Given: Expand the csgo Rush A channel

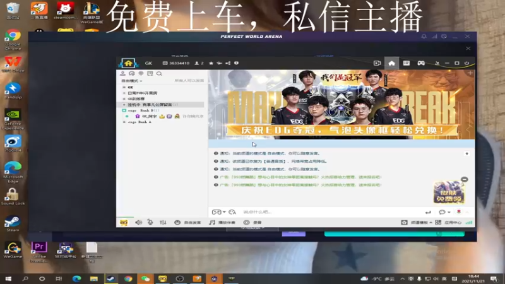Looking at the screenshot, I should pos(124,122).
